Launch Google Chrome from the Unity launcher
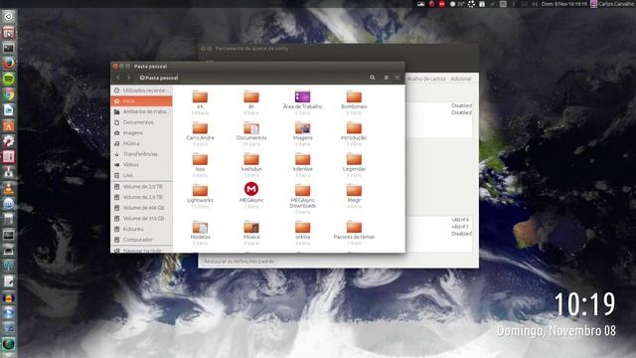 [x=9, y=94]
